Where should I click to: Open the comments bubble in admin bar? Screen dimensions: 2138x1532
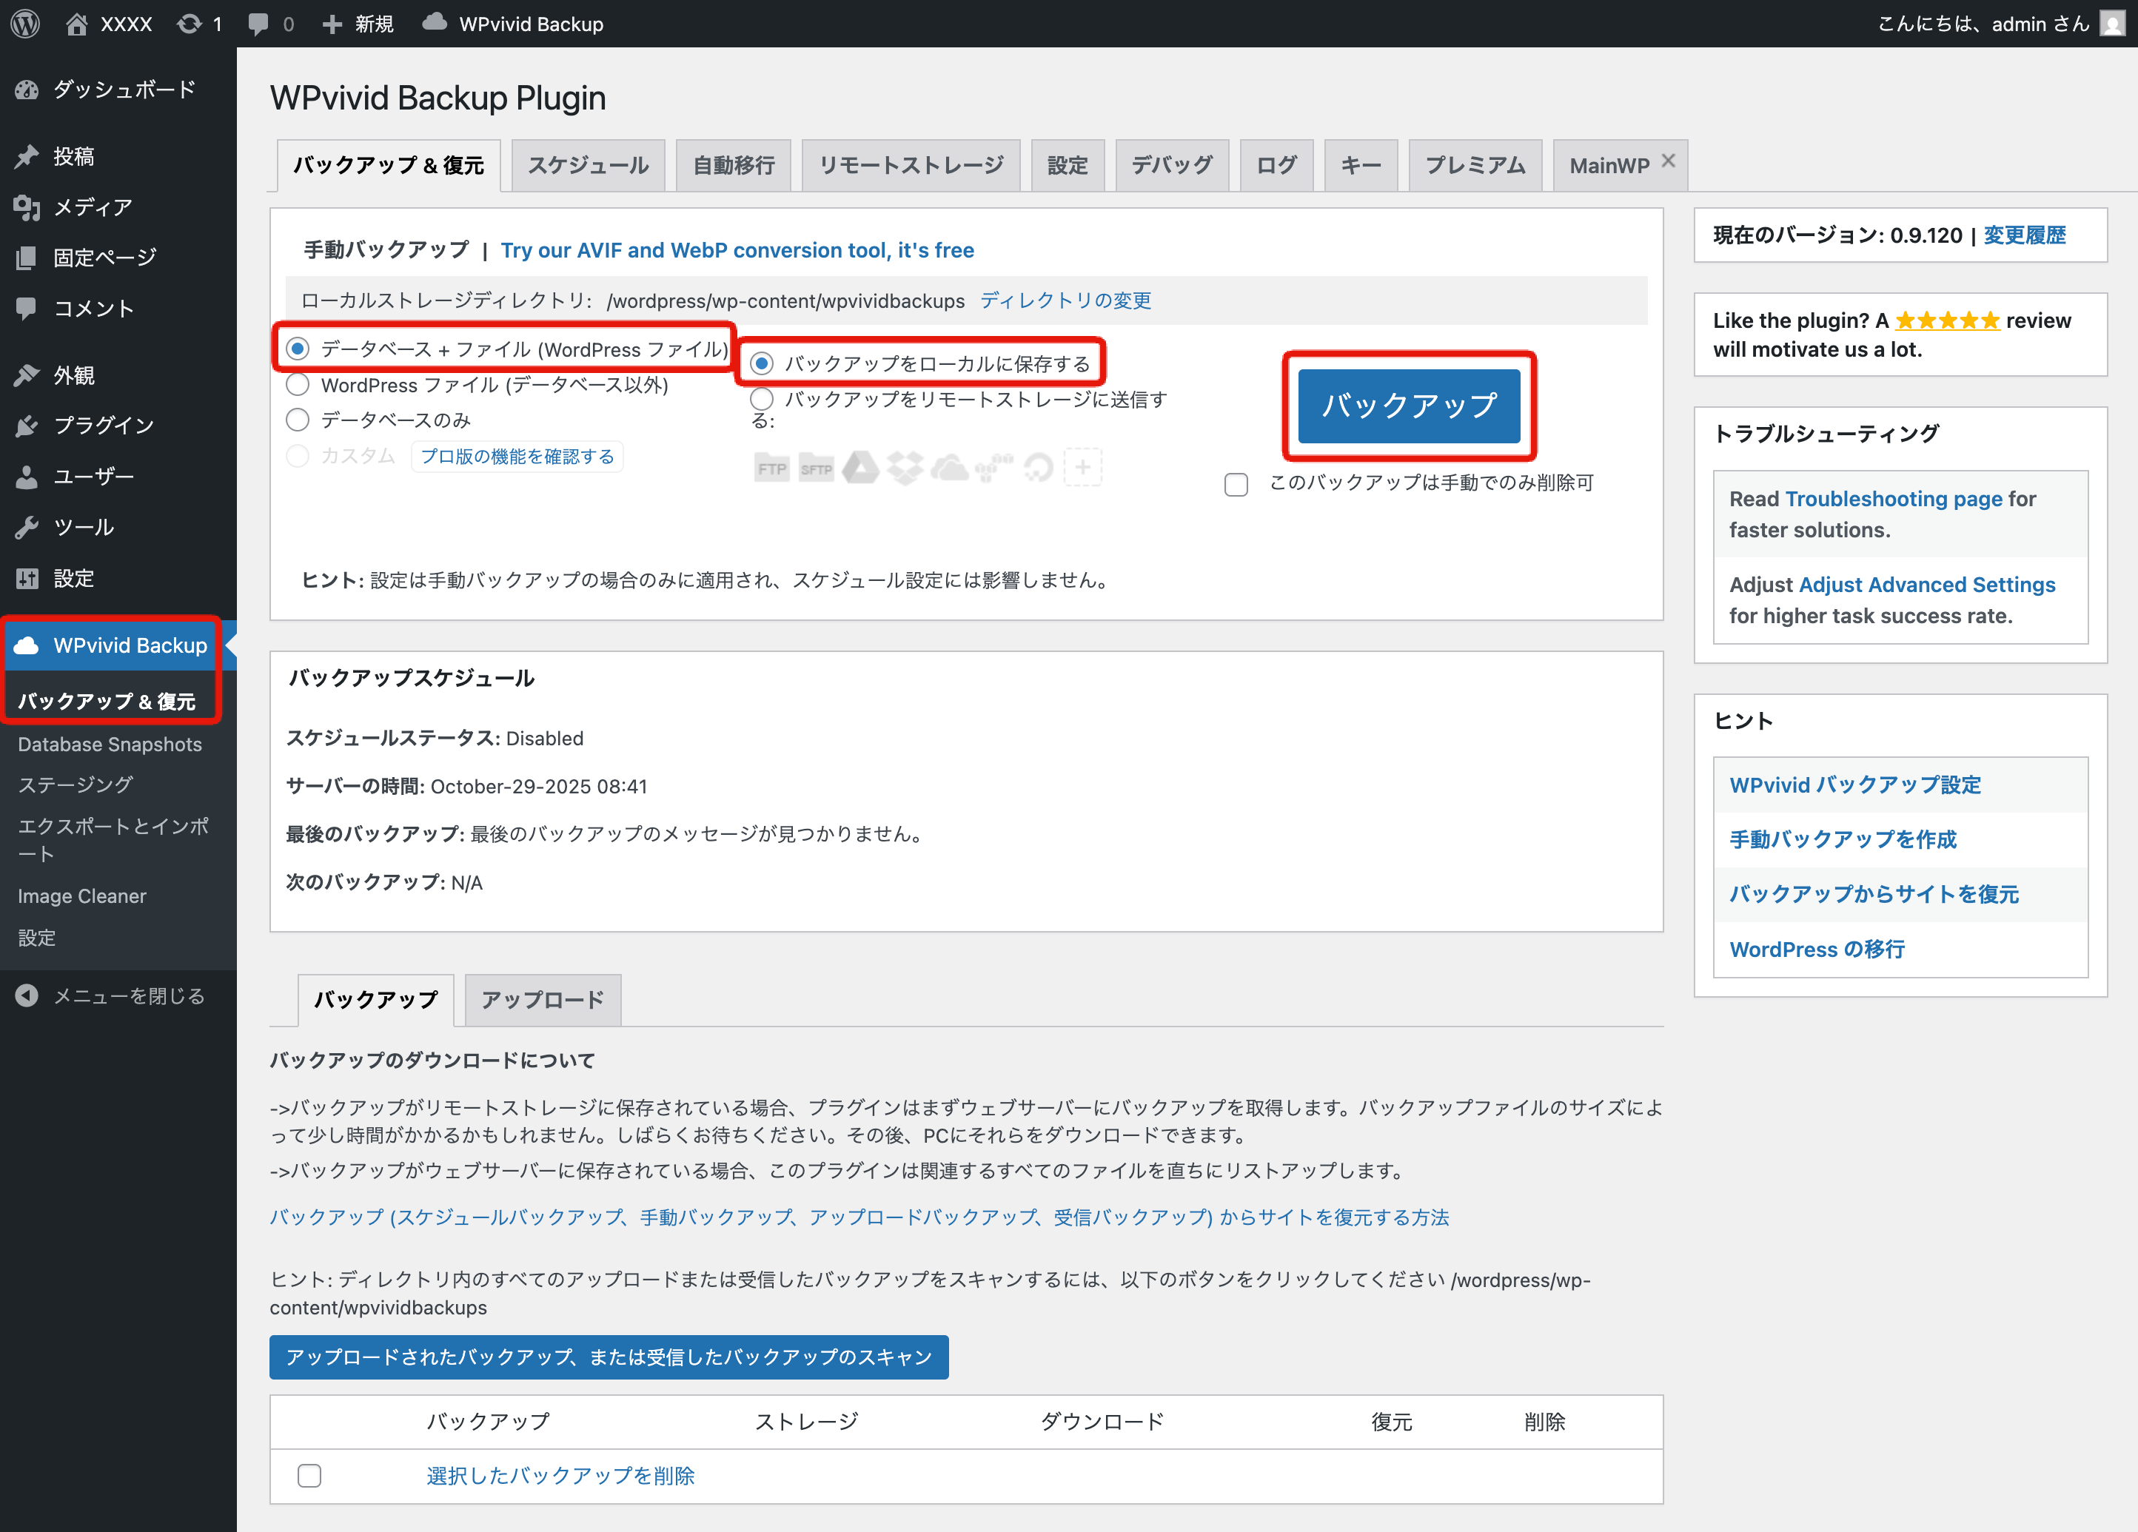258,24
